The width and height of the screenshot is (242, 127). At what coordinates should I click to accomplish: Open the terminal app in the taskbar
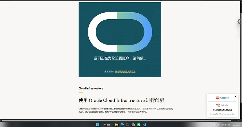pyautogui.click(x=128, y=125)
